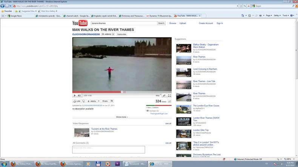Click the dislike thumbs-down icon
Image resolution: width=298 pixels, height=167 pixels.
coord(83,101)
